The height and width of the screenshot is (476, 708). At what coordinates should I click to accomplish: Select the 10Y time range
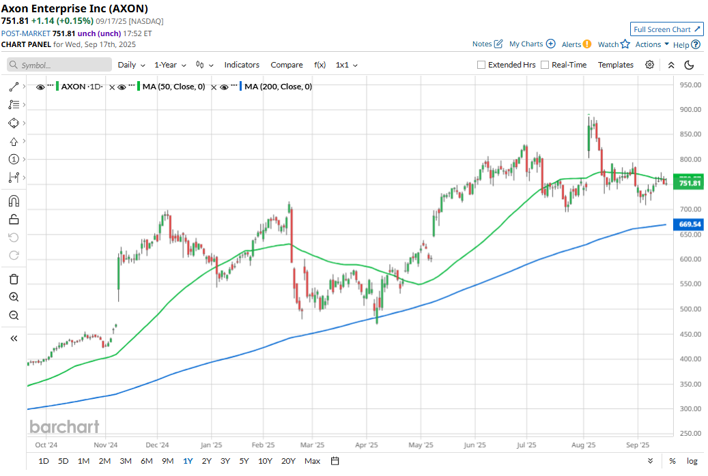(265, 461)
